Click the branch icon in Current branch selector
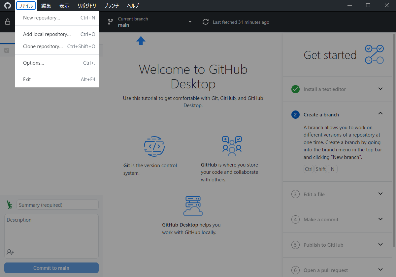The width and height of the screenshot is (396, 277). pos(111,22)
